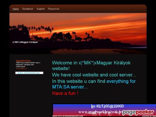Open the Home menu item

(x=16, y=9)
